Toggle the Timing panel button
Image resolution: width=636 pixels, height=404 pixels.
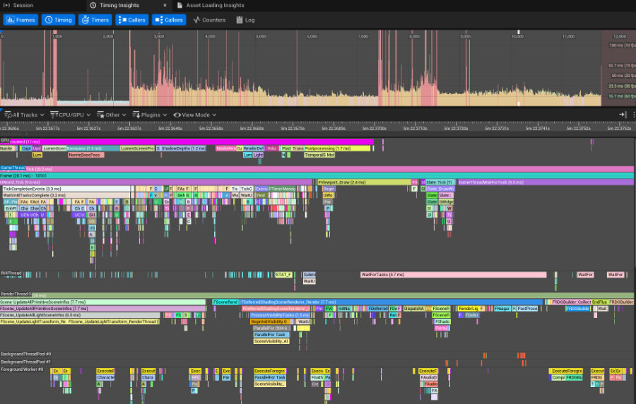[58, 20]
